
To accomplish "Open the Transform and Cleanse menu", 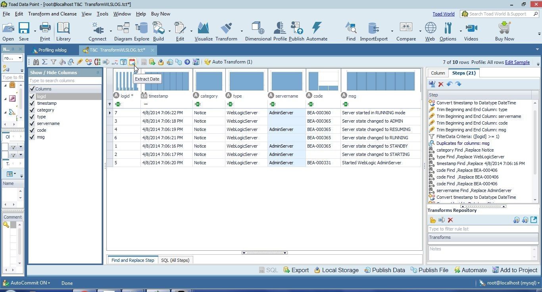I will tap(52, 14).
